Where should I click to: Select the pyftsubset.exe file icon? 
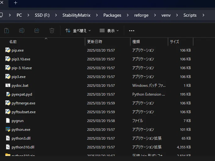[x=8, y=112]
